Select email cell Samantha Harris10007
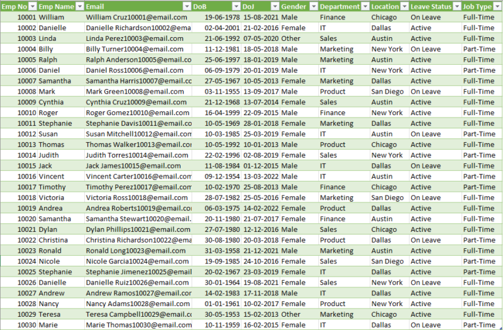This screenshot has height=330, width=503. coord(138,81)
